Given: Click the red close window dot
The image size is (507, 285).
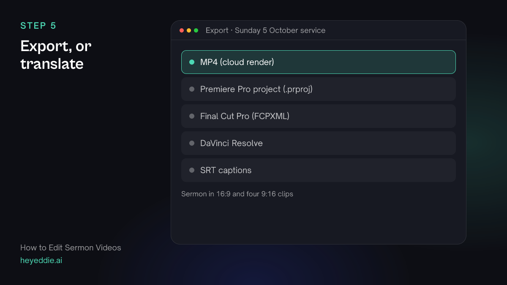Looking at the screenshot, I should point(182,30).
